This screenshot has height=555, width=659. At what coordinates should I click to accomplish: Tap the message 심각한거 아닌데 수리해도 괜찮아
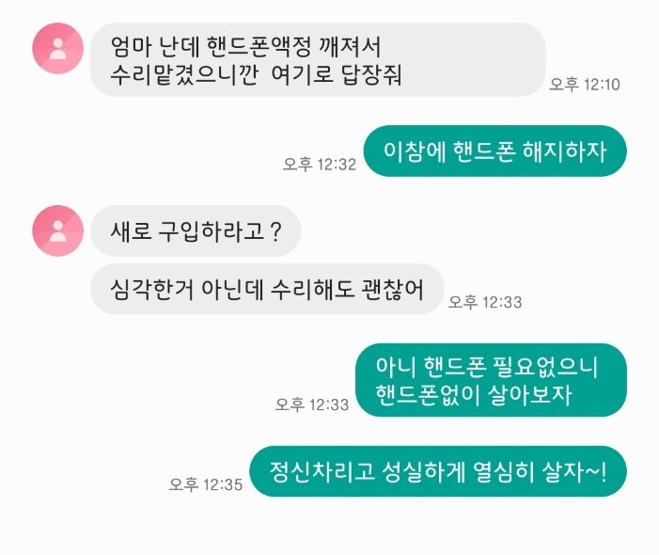pos(267,290)
